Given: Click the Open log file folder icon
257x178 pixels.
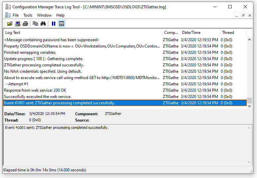Looking at the screenshot, I should tap(10, 24).
